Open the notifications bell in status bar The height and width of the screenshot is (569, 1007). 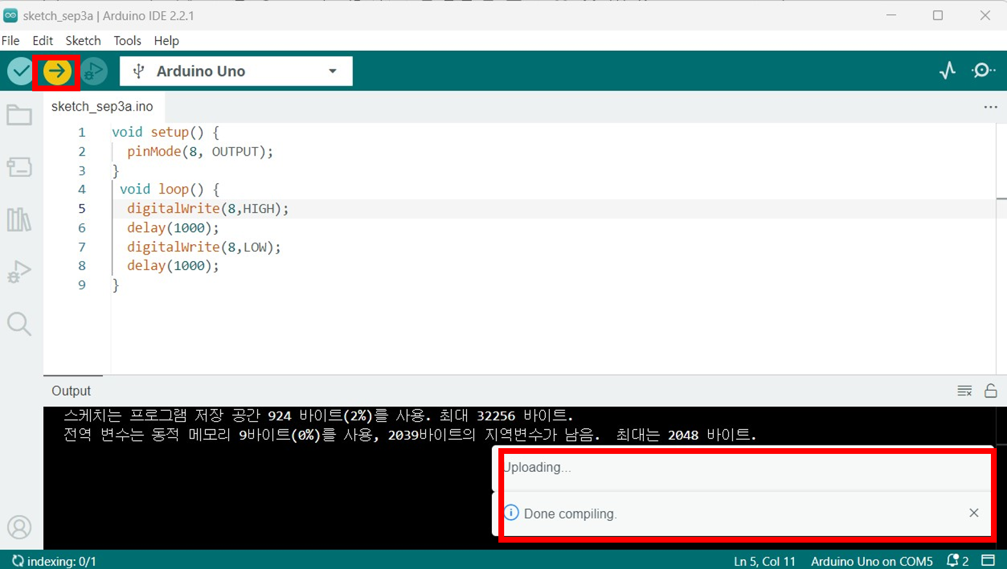pos(957,561)
